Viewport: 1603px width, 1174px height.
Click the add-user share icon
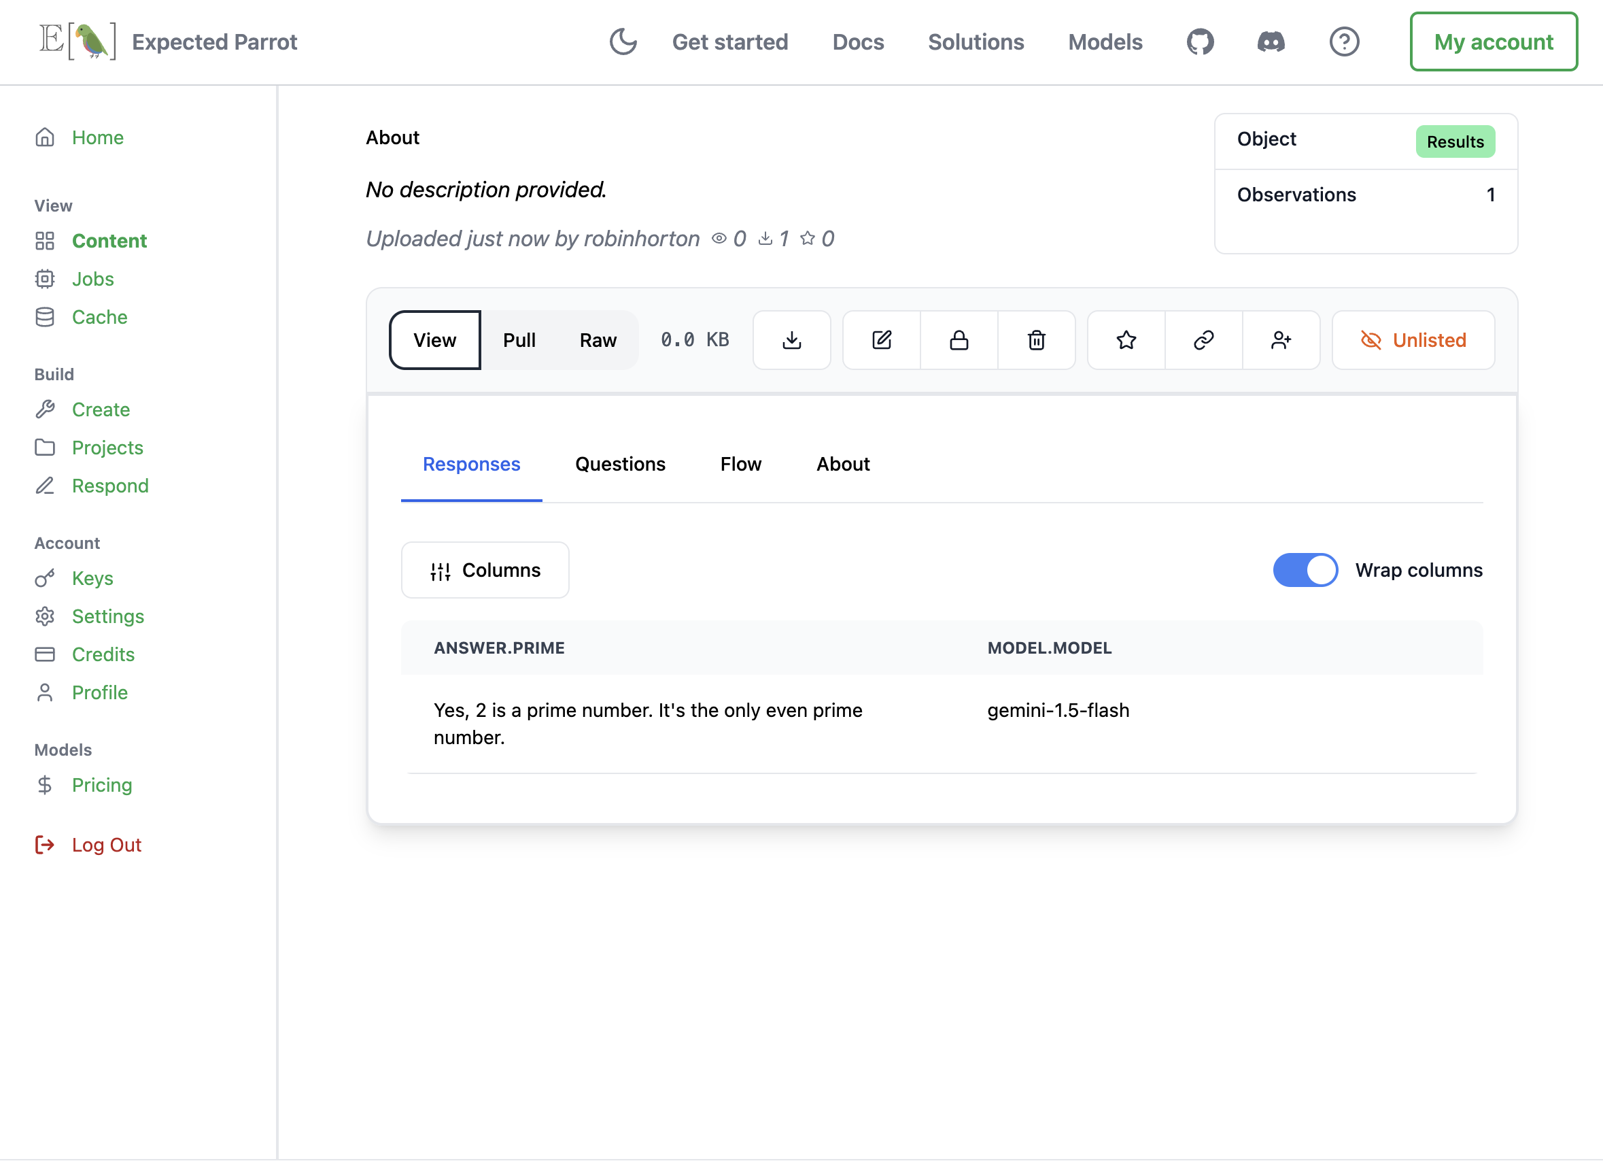pos(1281,339)
